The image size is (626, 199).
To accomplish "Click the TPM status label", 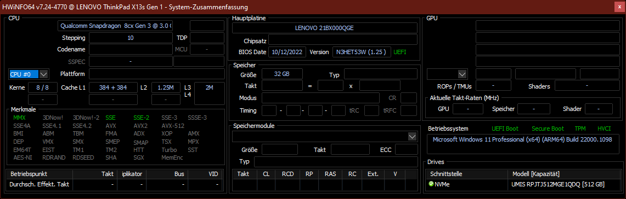I will point(580,128).
